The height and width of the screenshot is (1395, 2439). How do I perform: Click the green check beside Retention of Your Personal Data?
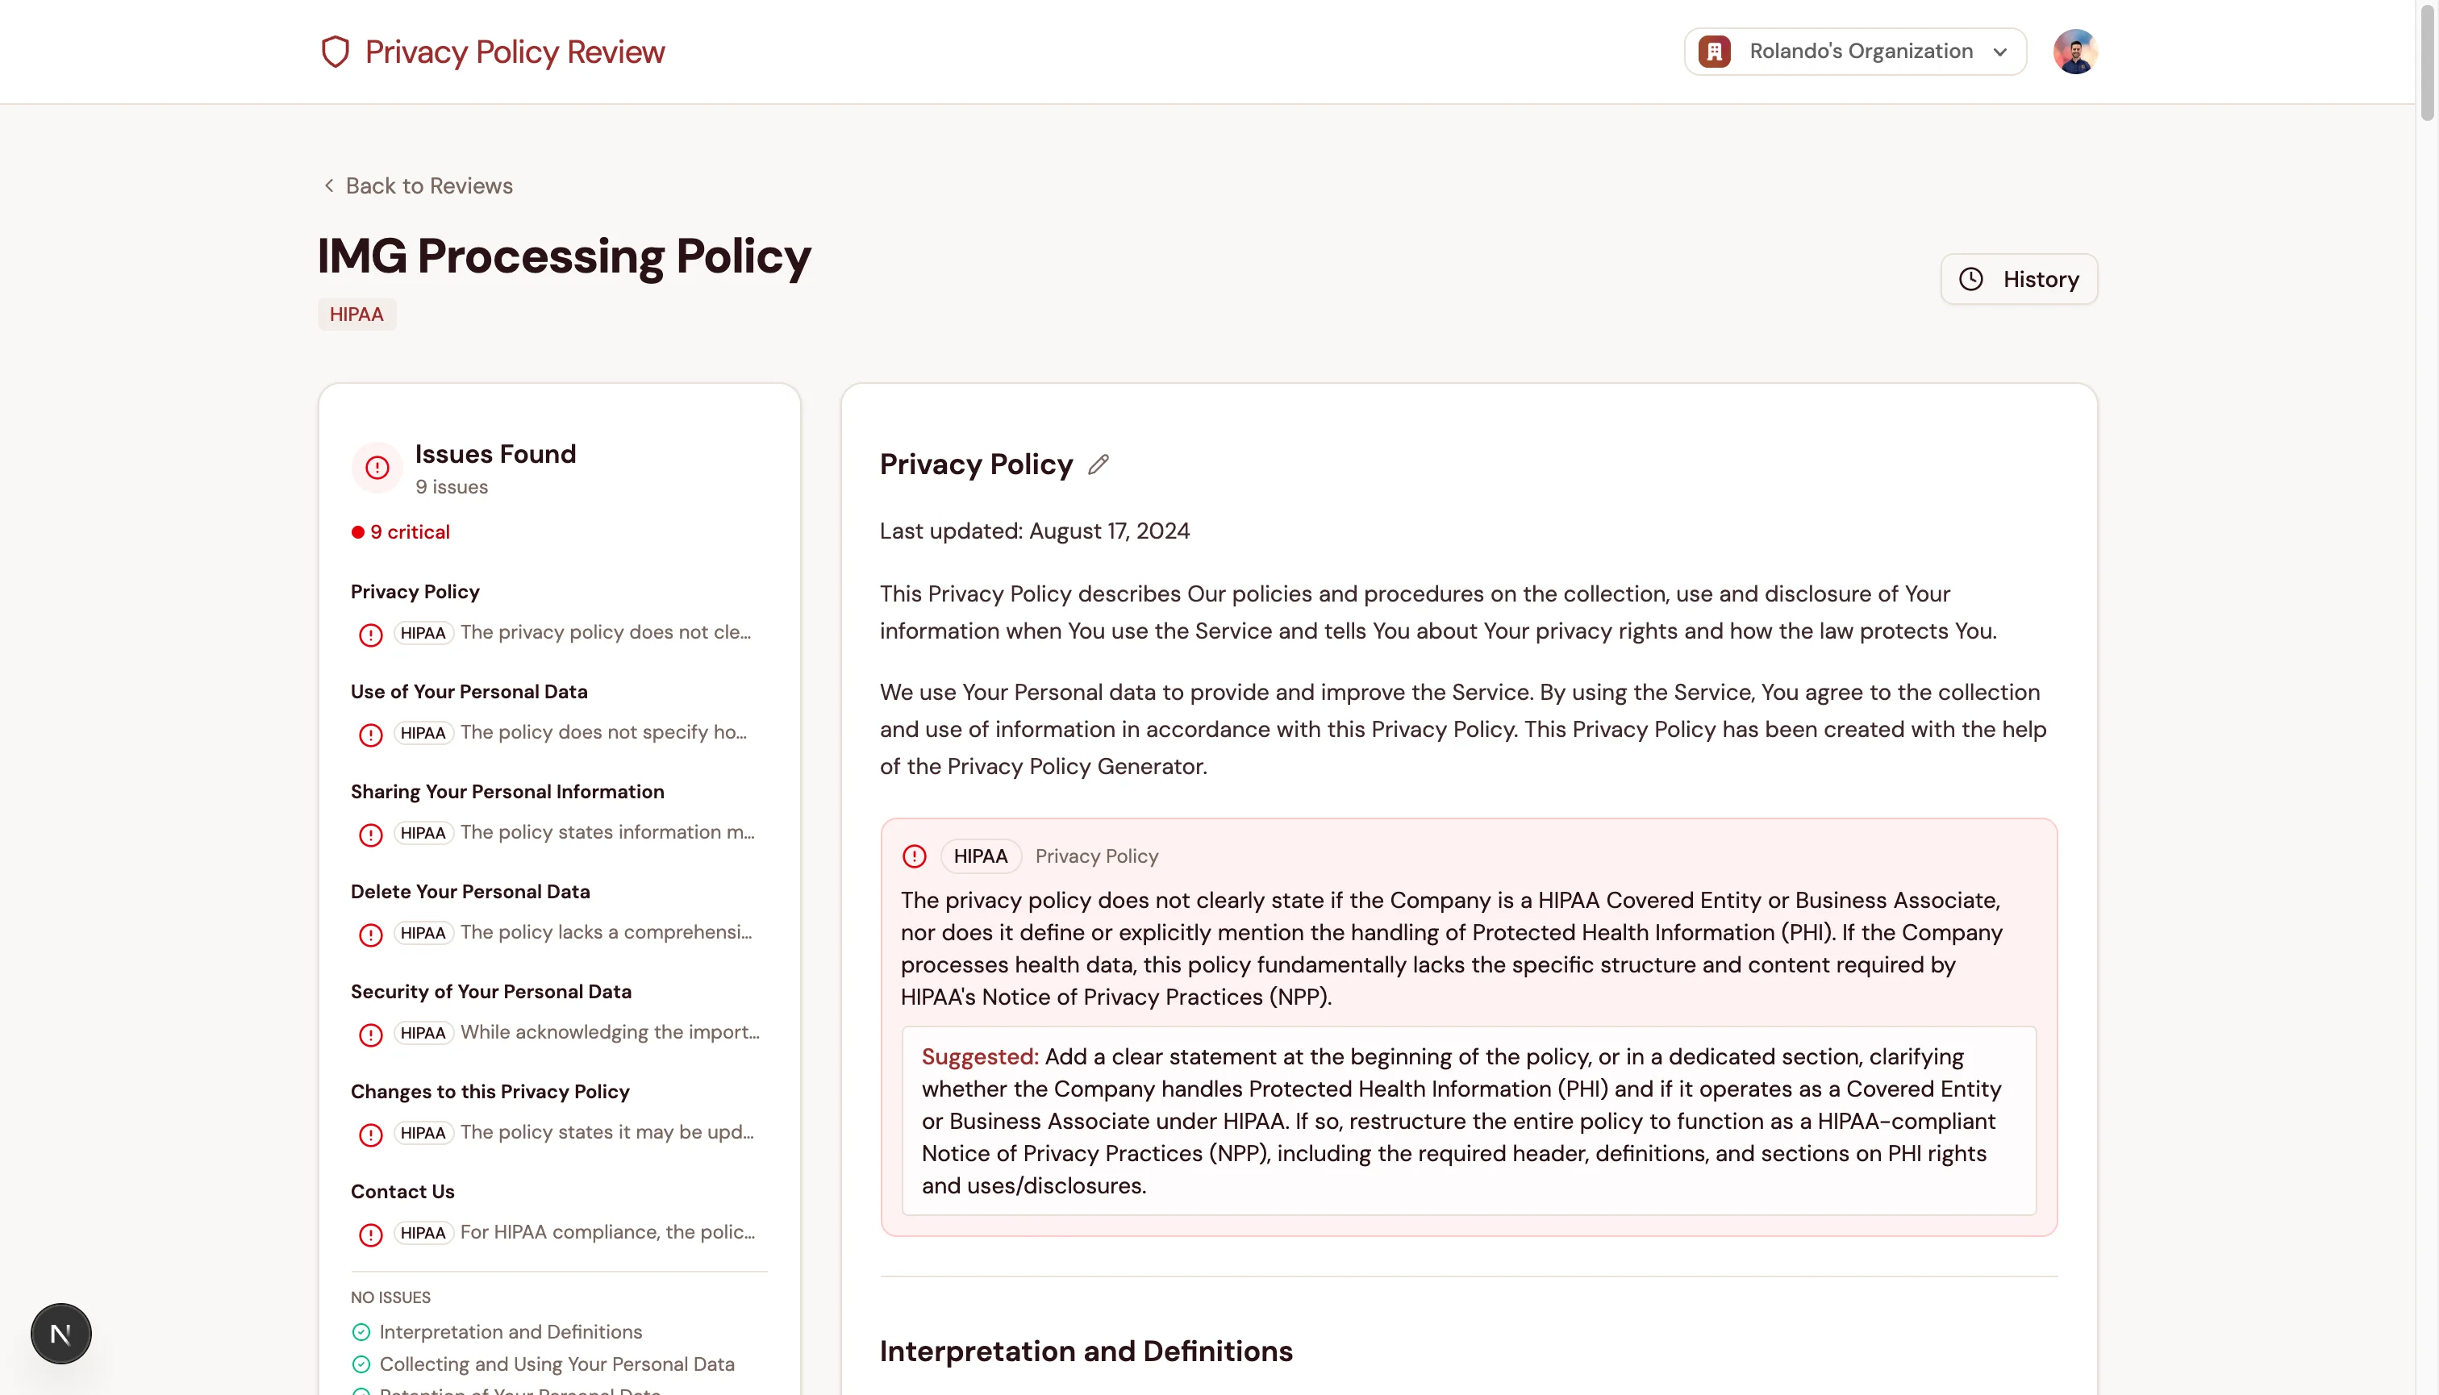tap(361, 1391)
